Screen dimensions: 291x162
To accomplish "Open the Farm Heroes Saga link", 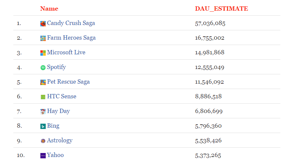I will click(x=71, y=38).
